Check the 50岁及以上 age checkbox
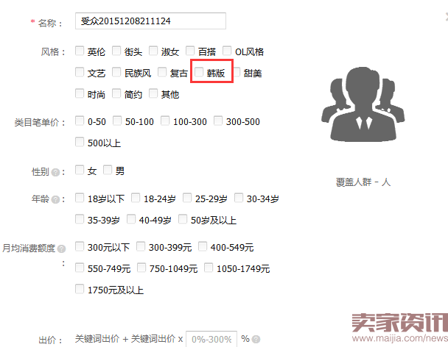The height and width of the screenshot is (347, 448). click(x=183, y=219)
